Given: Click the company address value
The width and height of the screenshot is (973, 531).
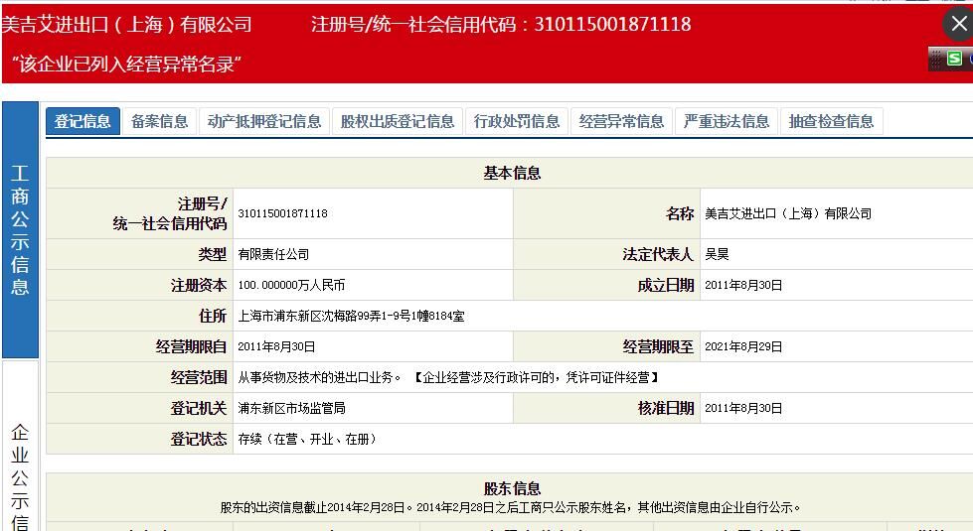Looking at the screenshot, I should click(351, 317).
